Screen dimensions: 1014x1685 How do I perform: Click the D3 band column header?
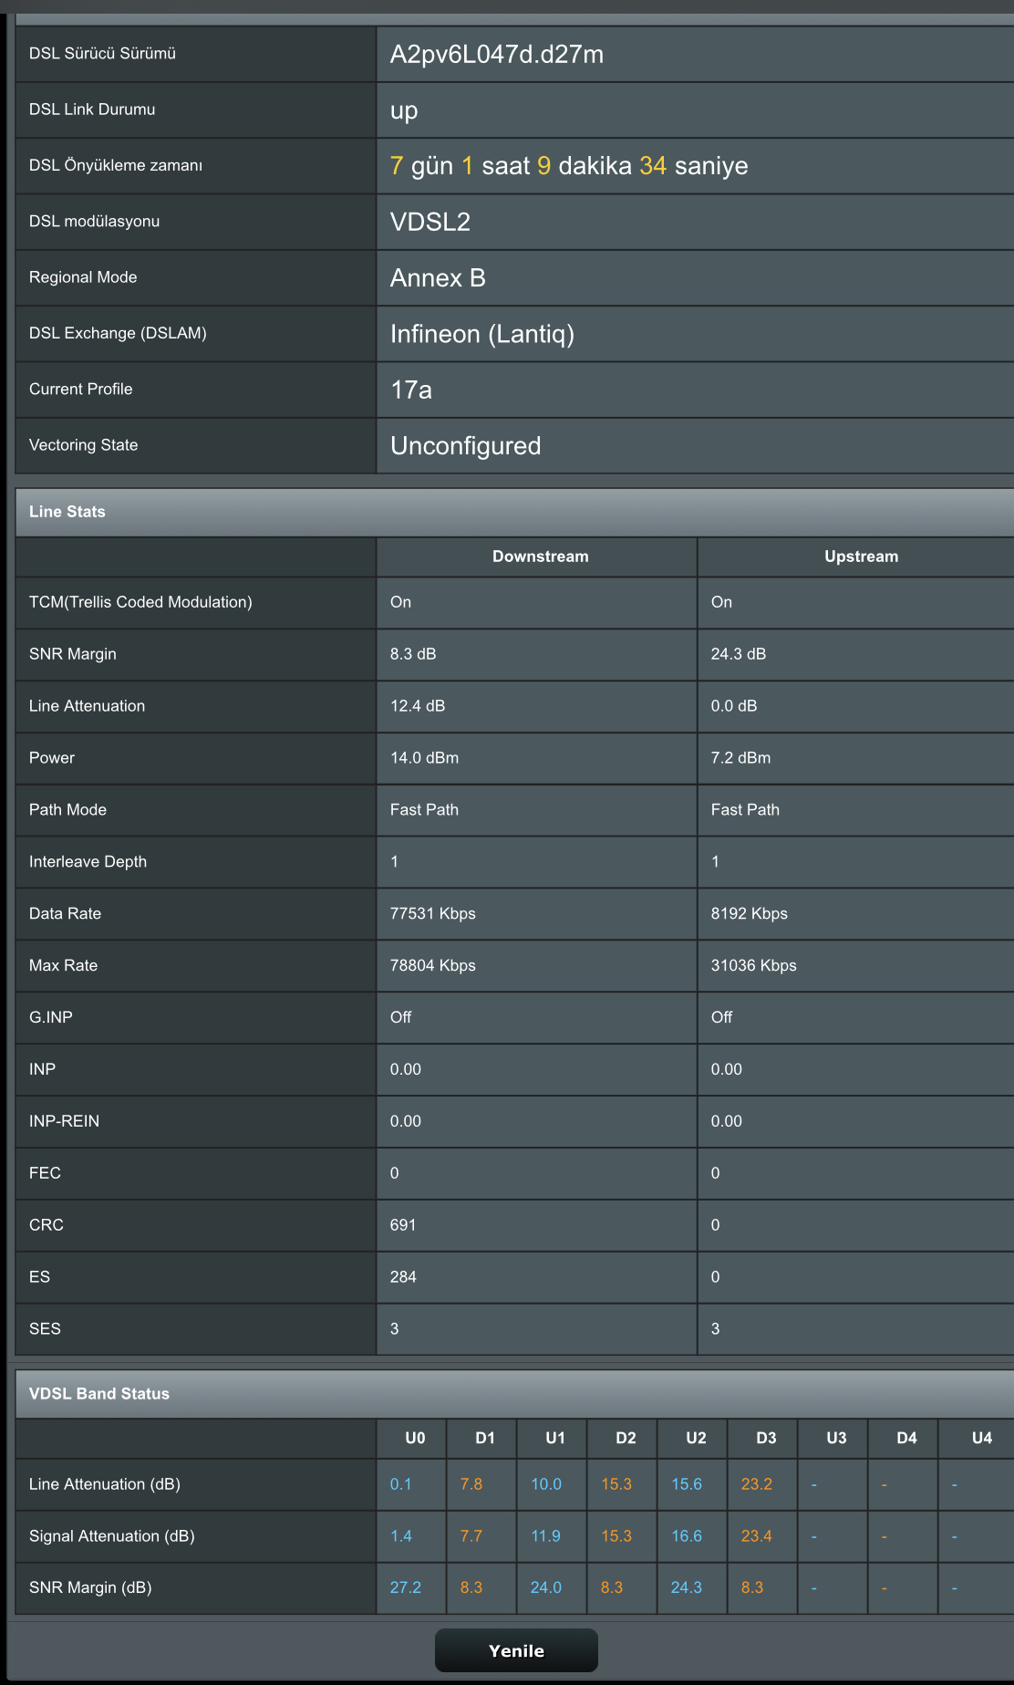point(766,1438)
